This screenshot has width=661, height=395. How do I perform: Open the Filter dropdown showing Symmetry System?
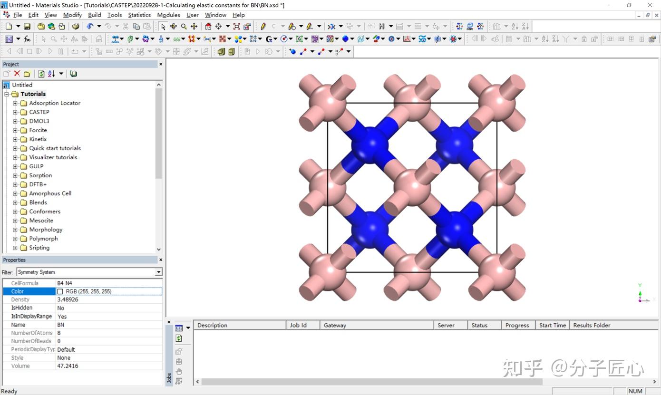[158, 271]
